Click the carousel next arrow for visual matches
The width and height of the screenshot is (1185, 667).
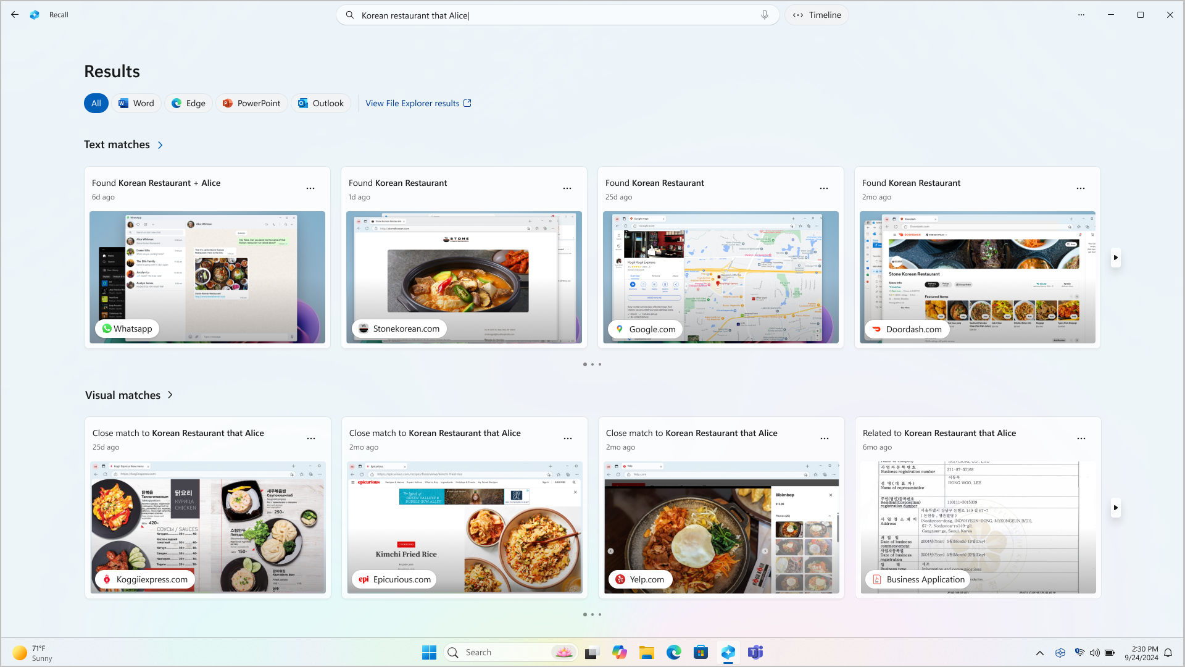pyautogui.click(x=1115, y=508)
